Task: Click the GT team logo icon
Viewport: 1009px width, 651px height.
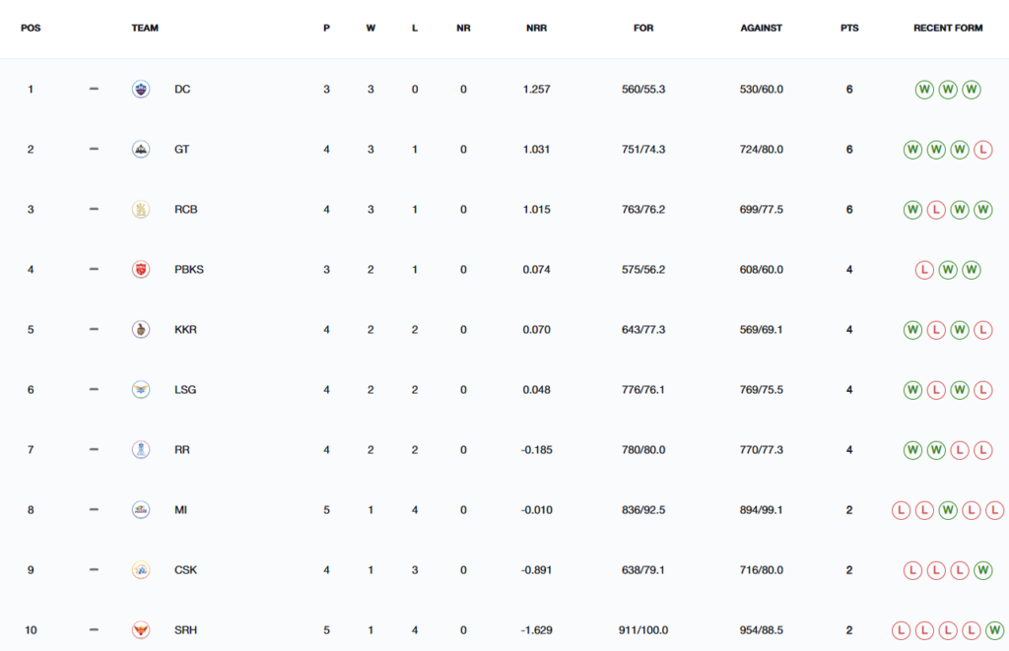Action: 141,150
